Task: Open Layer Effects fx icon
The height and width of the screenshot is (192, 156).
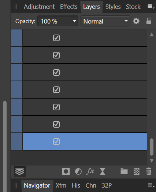Action: (x=90, y=171)
